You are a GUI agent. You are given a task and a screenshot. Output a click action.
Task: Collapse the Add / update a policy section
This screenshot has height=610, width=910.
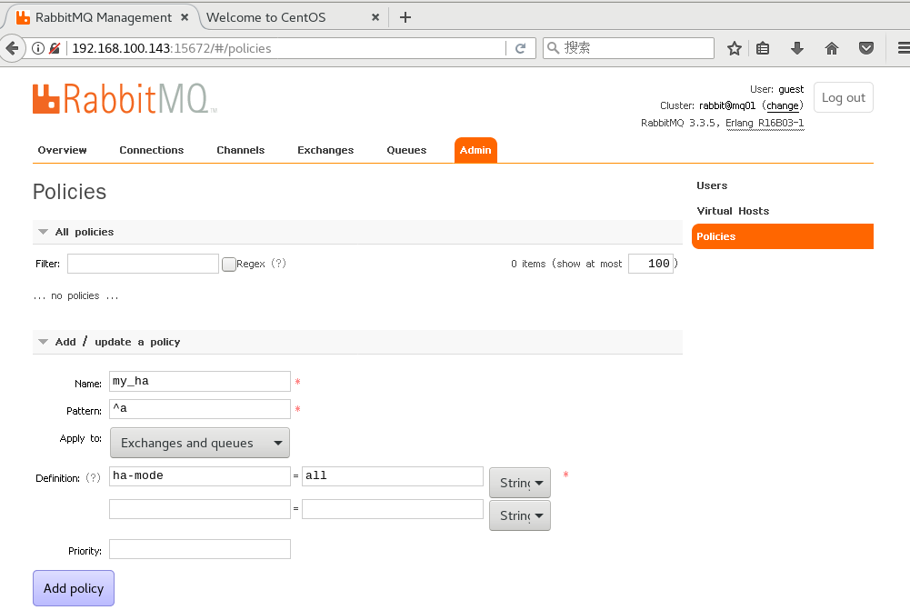[357, 342]
